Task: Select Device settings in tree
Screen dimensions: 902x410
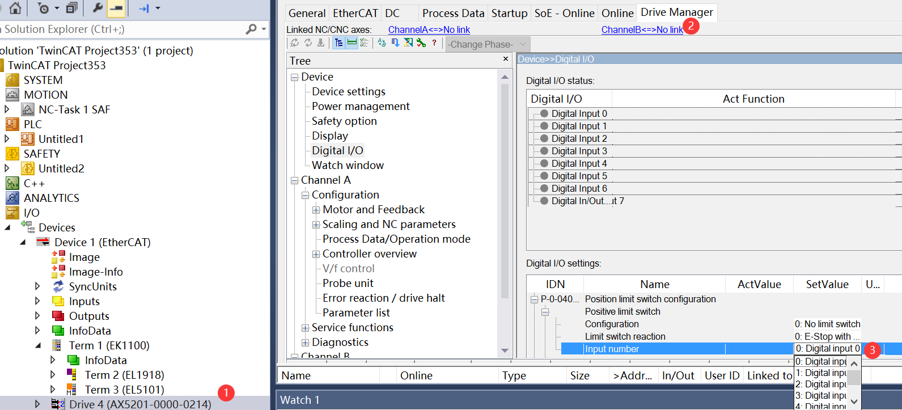Action: coord(349,91)
